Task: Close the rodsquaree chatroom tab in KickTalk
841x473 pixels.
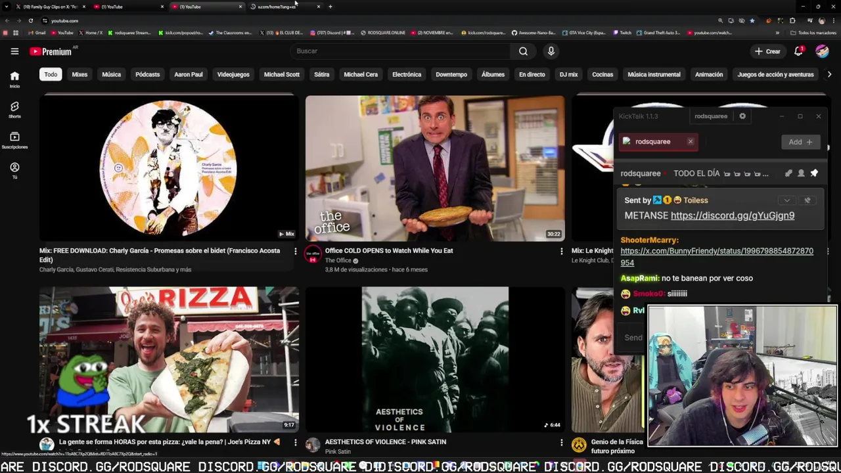Action: (x=691, y=141)
